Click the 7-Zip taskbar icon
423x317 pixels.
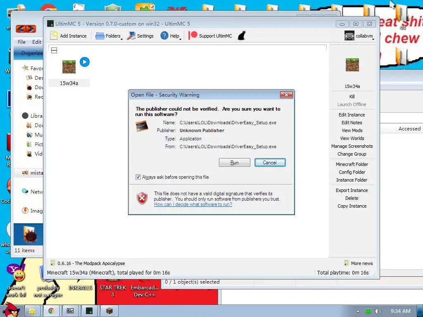70,311
